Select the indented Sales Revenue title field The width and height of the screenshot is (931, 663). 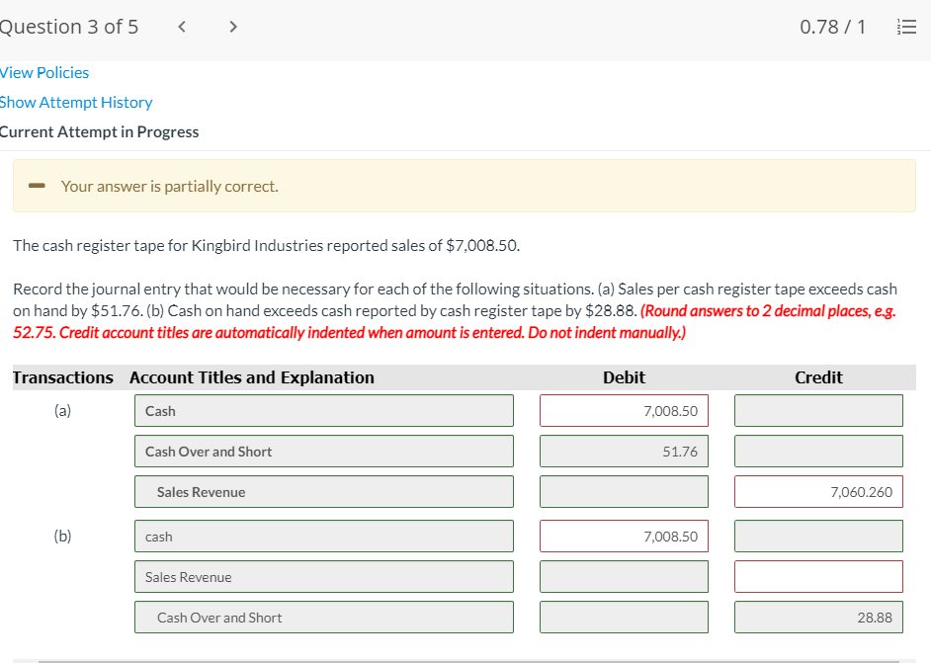(x=323, y=491)
